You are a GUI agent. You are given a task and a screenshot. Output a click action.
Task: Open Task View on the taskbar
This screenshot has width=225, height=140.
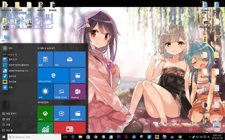click(x=65, y=137)
